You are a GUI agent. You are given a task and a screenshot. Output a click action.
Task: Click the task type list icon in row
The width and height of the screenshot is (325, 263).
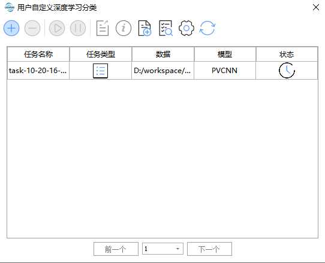[x=100, y=71]
